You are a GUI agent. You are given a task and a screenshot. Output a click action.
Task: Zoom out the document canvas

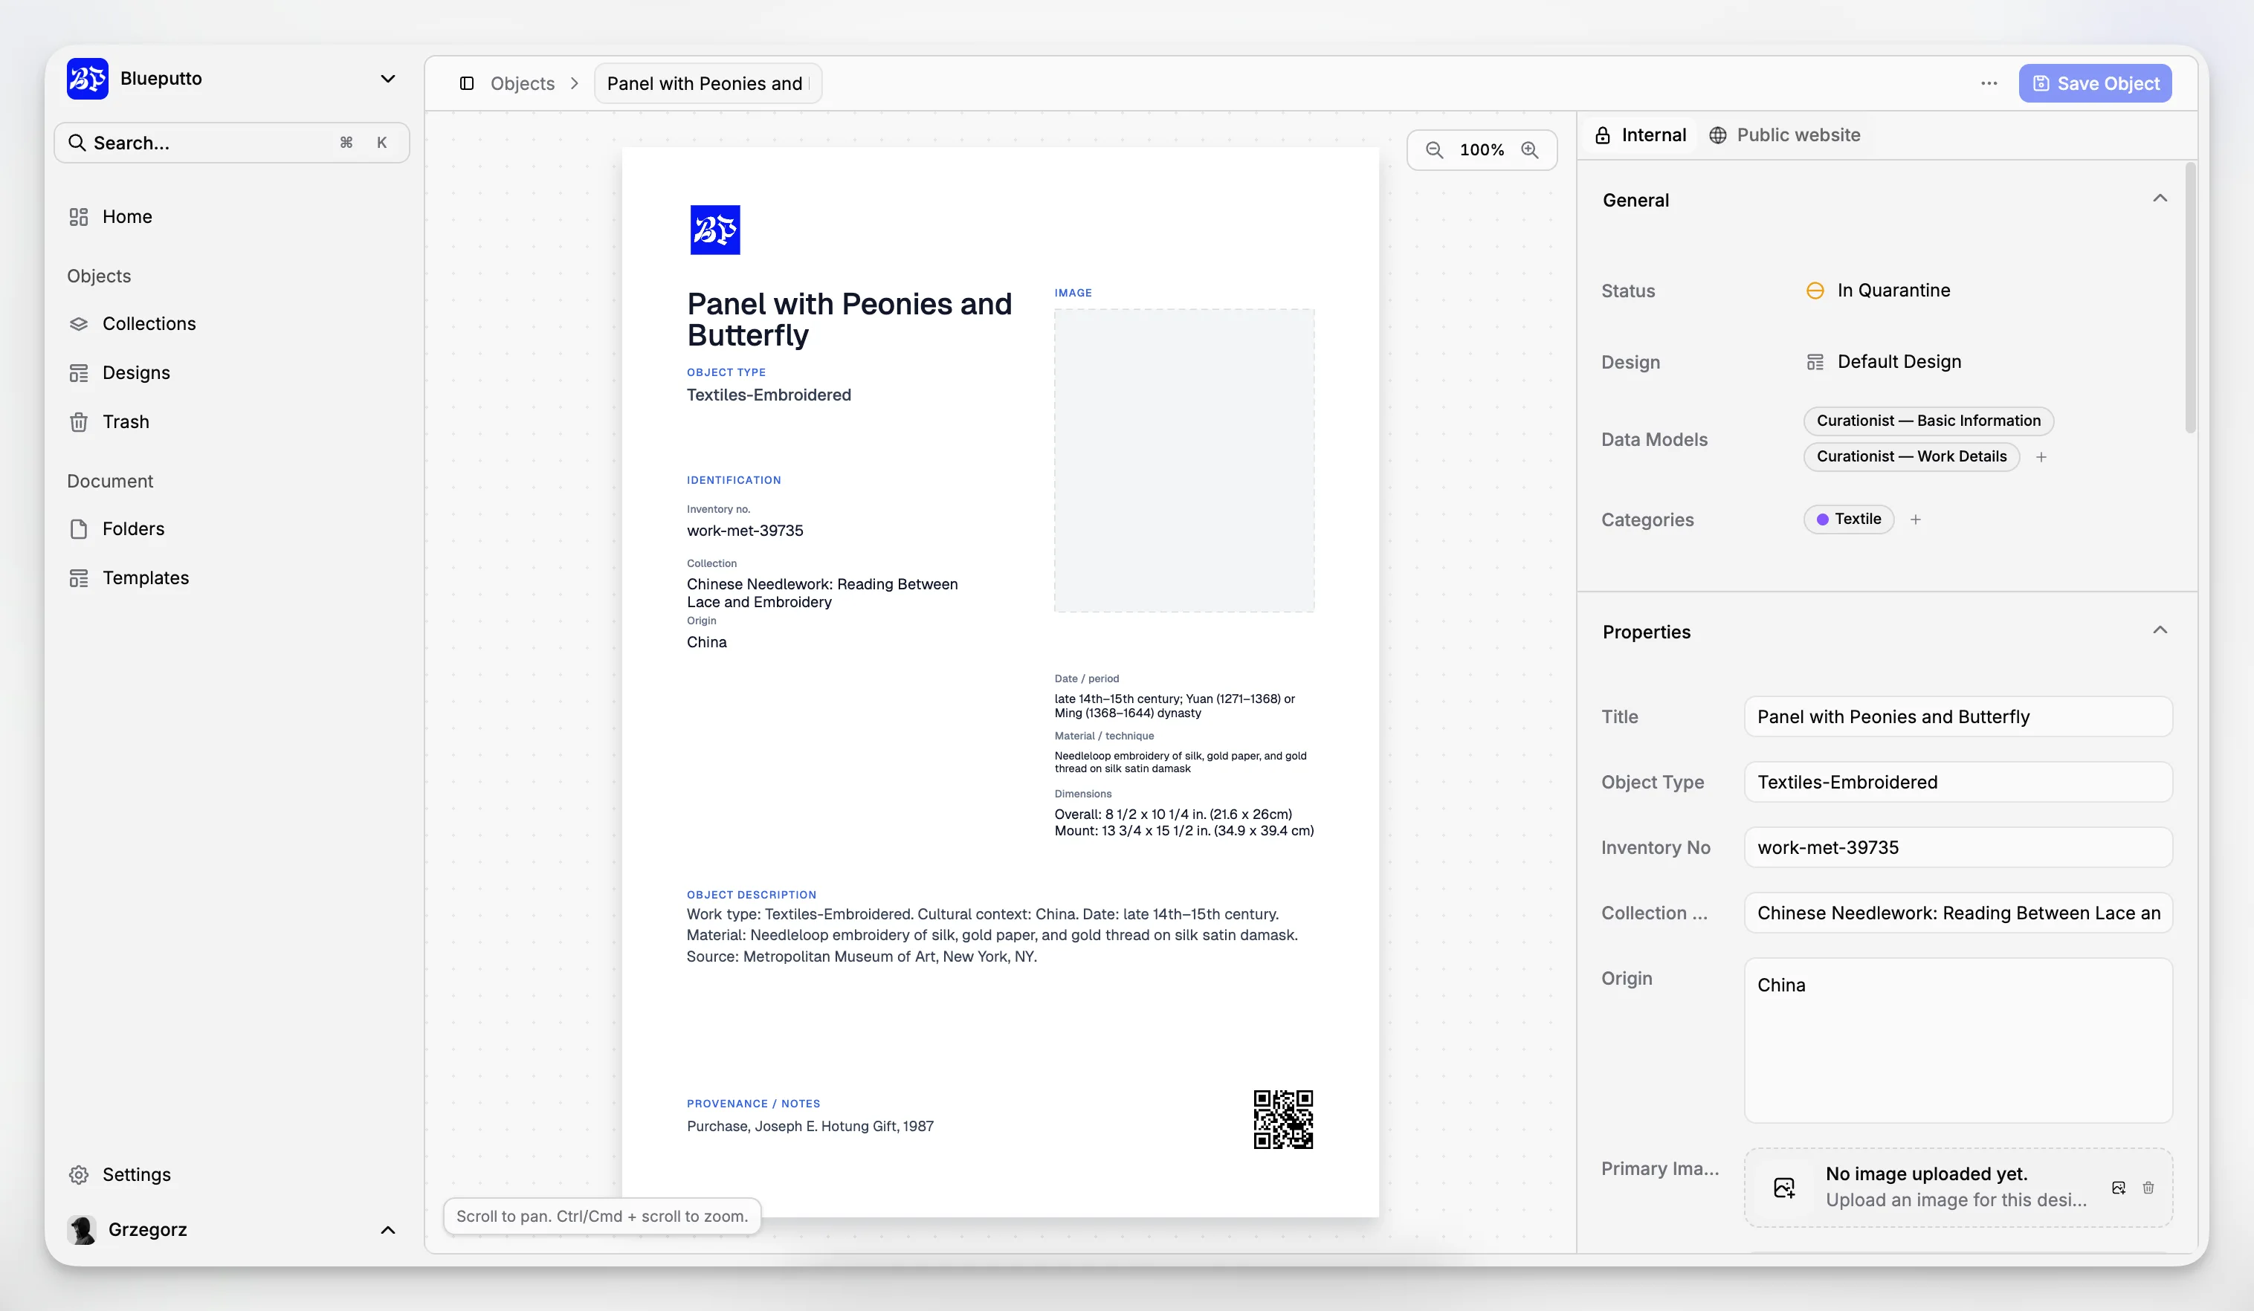point(1434,150)
